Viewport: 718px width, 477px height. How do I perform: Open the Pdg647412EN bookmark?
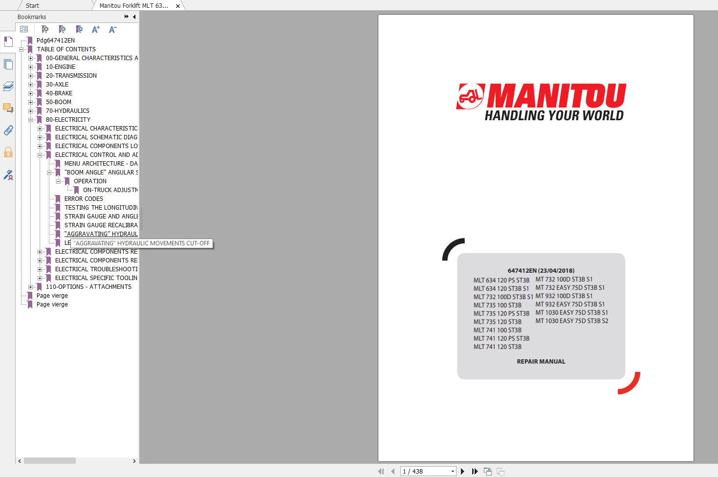coord(56,41)
